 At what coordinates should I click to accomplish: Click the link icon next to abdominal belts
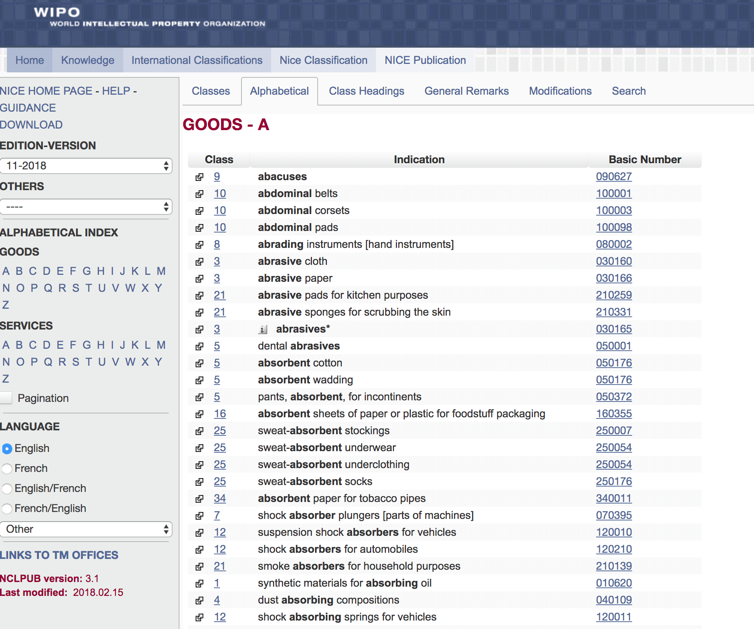coord(199,194)
